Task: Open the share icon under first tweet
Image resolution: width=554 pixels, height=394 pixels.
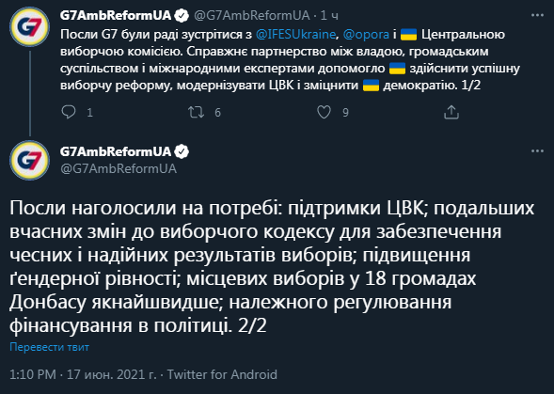Action: pos(451,112)
